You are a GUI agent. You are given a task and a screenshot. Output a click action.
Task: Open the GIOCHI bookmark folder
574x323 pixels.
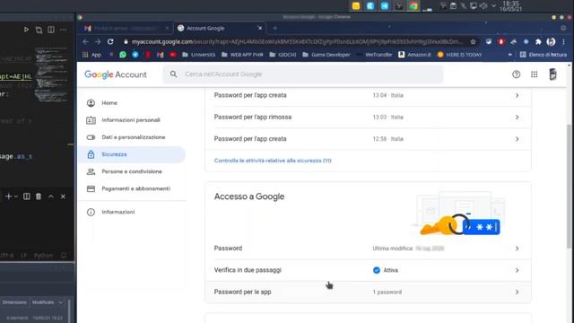tap(283, 55)
